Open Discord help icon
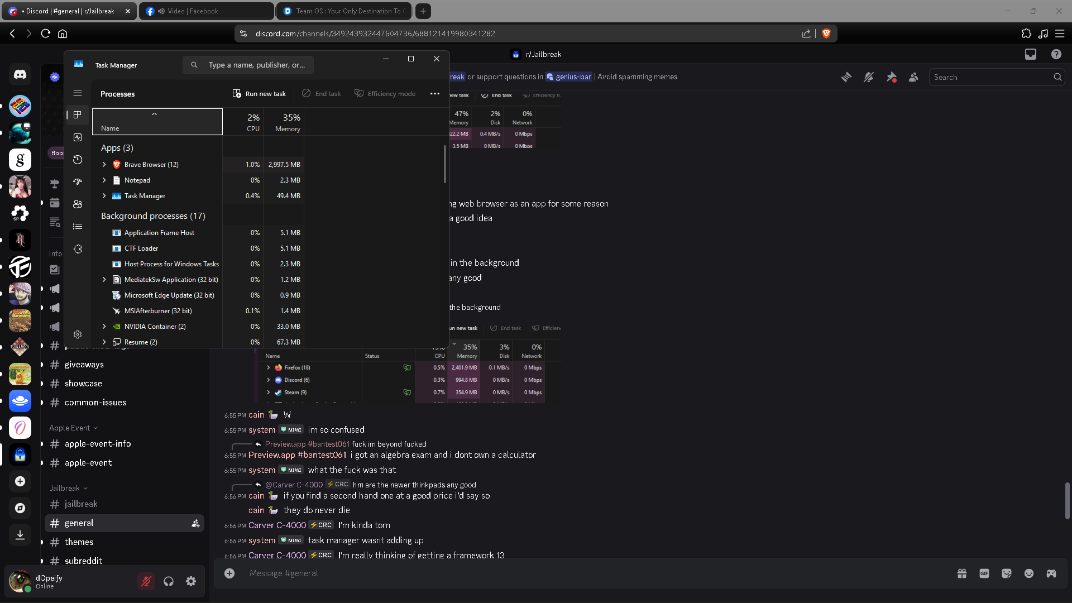The height and width of the screenshot is (603, 1072). pos(1056,54)
